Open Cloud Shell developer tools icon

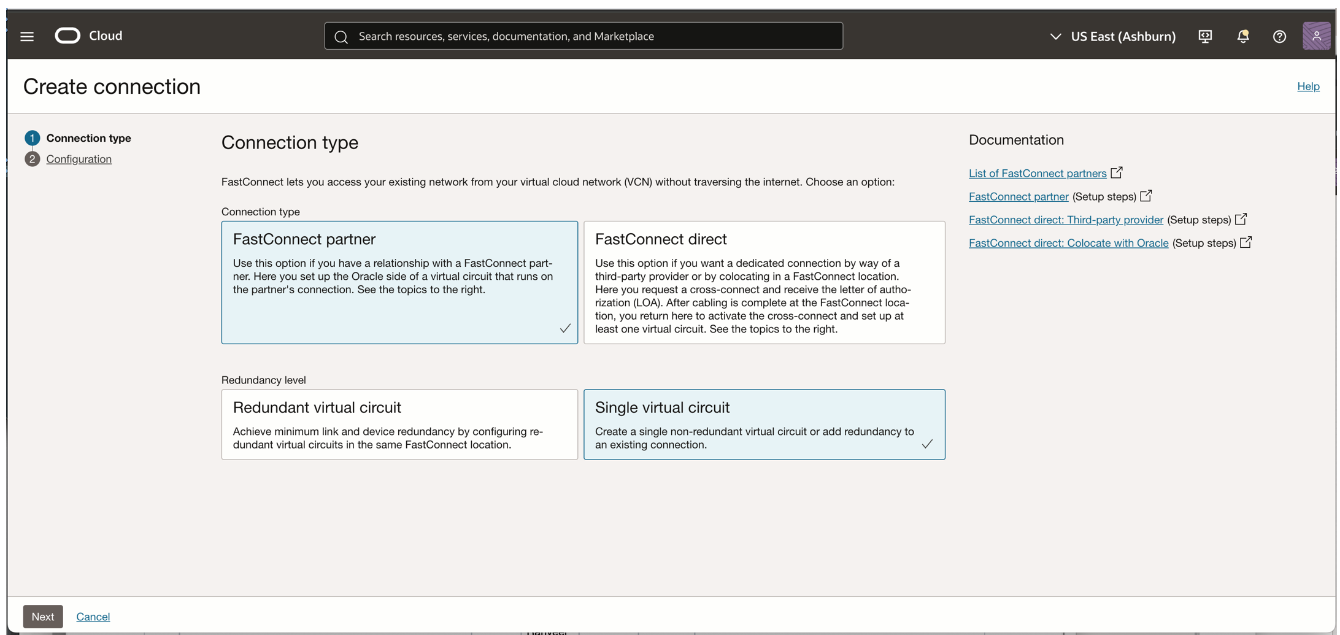(1204, 36)
